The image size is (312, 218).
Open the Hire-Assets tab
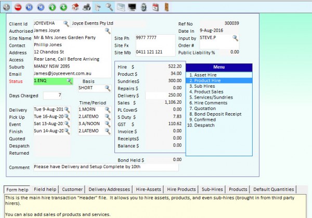click(x=148, y=189)
